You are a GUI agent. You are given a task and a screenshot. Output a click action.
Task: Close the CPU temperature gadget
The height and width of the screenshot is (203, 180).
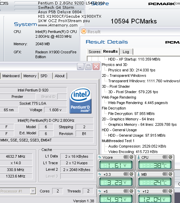(171, 157)
